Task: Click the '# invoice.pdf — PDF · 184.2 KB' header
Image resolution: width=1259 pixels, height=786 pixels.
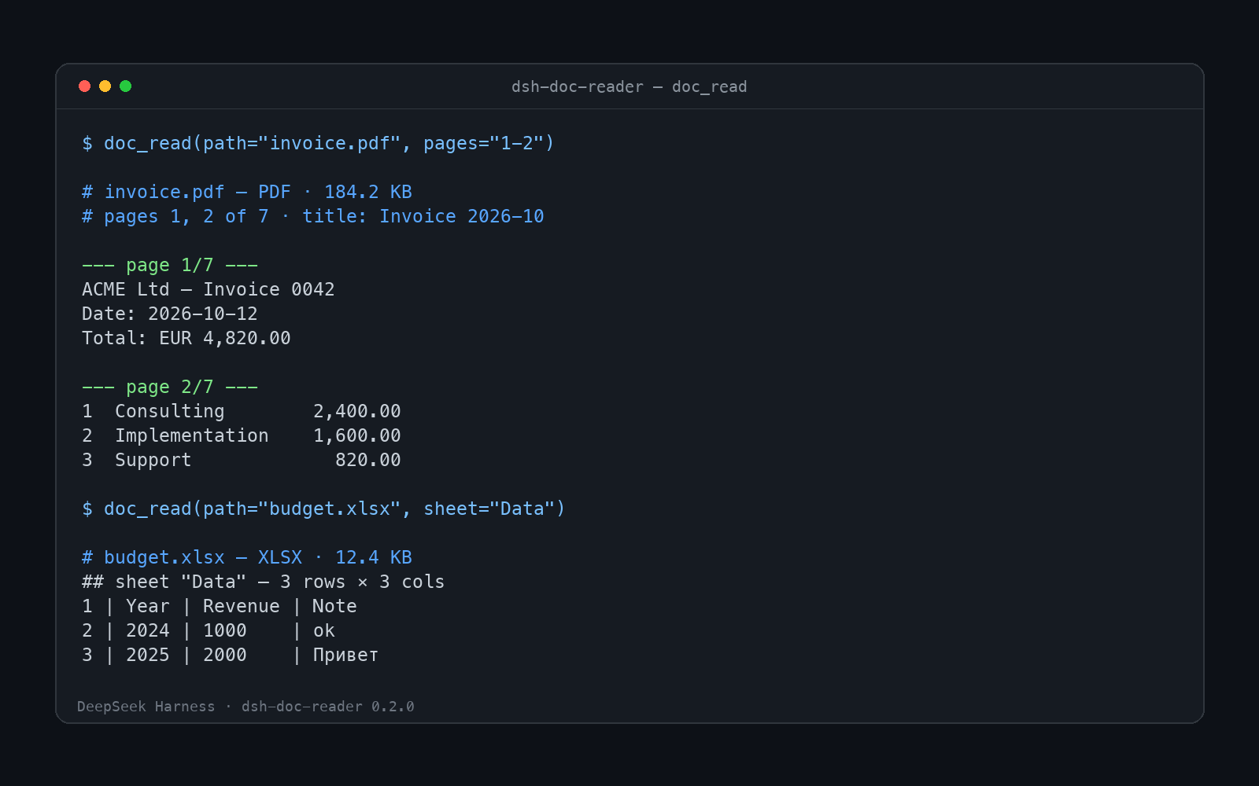Action: click(247, 192)
